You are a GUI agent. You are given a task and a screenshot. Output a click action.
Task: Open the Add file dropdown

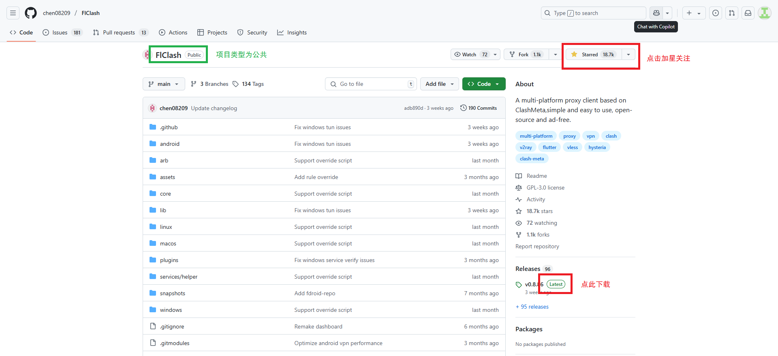(x=439, y=84)
